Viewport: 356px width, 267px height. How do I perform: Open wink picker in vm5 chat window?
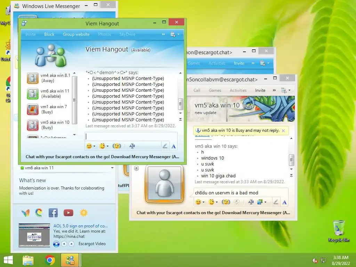coord(211,202)
